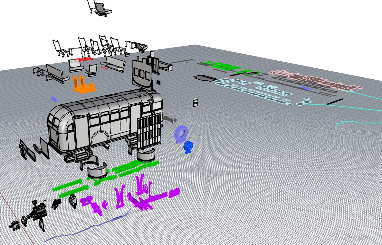Pick the violet curved line near bottom
The height and width of the screenshot is (245, 382).
(88, 226)
